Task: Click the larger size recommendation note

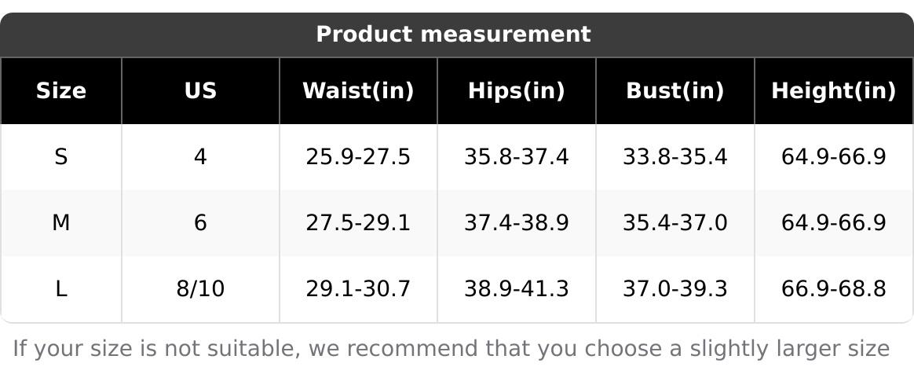Action: (x=452, y=348)
